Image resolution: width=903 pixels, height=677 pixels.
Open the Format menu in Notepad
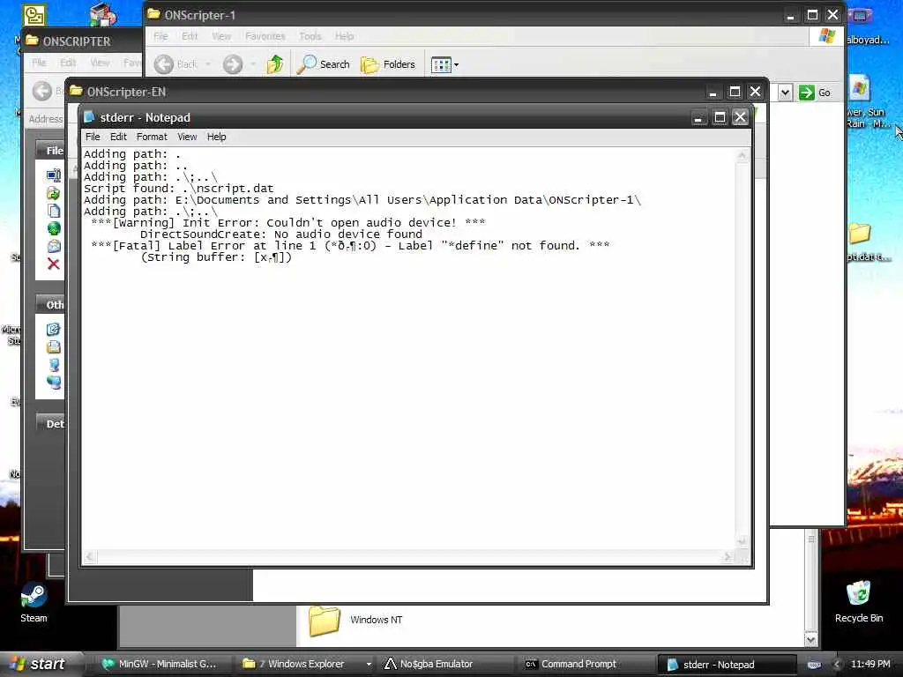coord(152,137)
